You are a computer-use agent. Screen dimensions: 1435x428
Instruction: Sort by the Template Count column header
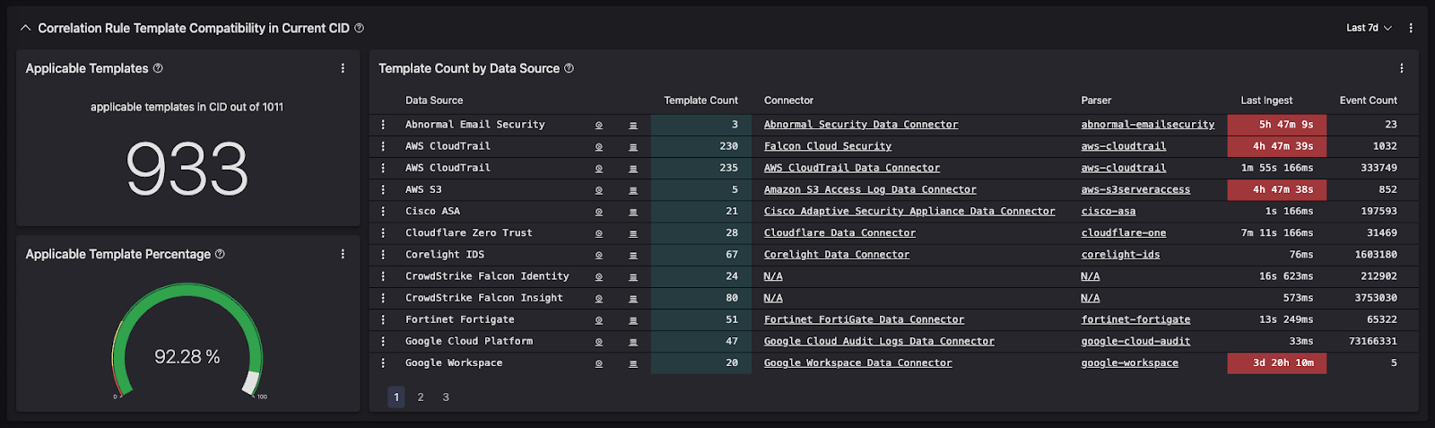tap(700, 100)
